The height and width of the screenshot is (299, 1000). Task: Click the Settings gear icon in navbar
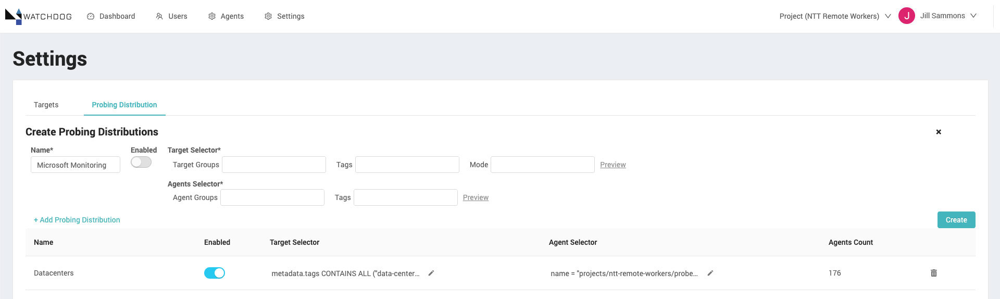[x=268, y=16]
